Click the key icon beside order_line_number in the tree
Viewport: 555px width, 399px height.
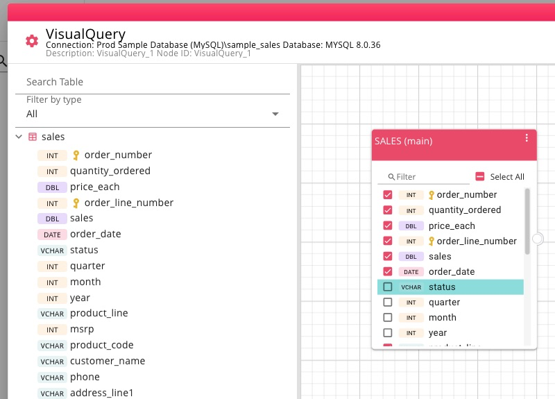coord(76,203)
